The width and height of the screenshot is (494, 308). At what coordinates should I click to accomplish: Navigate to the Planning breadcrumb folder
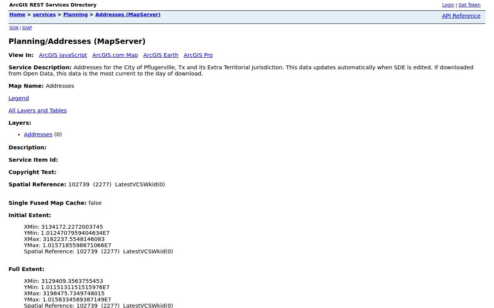pyautogui.click(x=76, y=15)
